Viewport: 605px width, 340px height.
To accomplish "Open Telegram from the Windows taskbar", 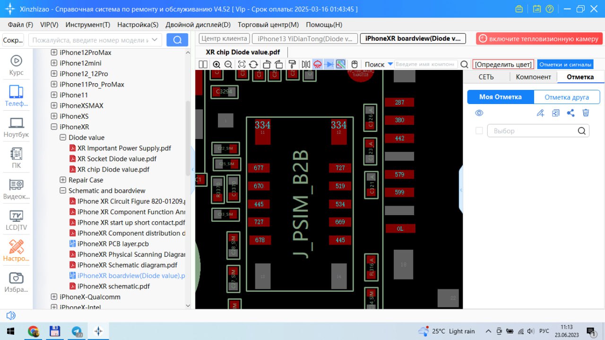I will point(77,331).
